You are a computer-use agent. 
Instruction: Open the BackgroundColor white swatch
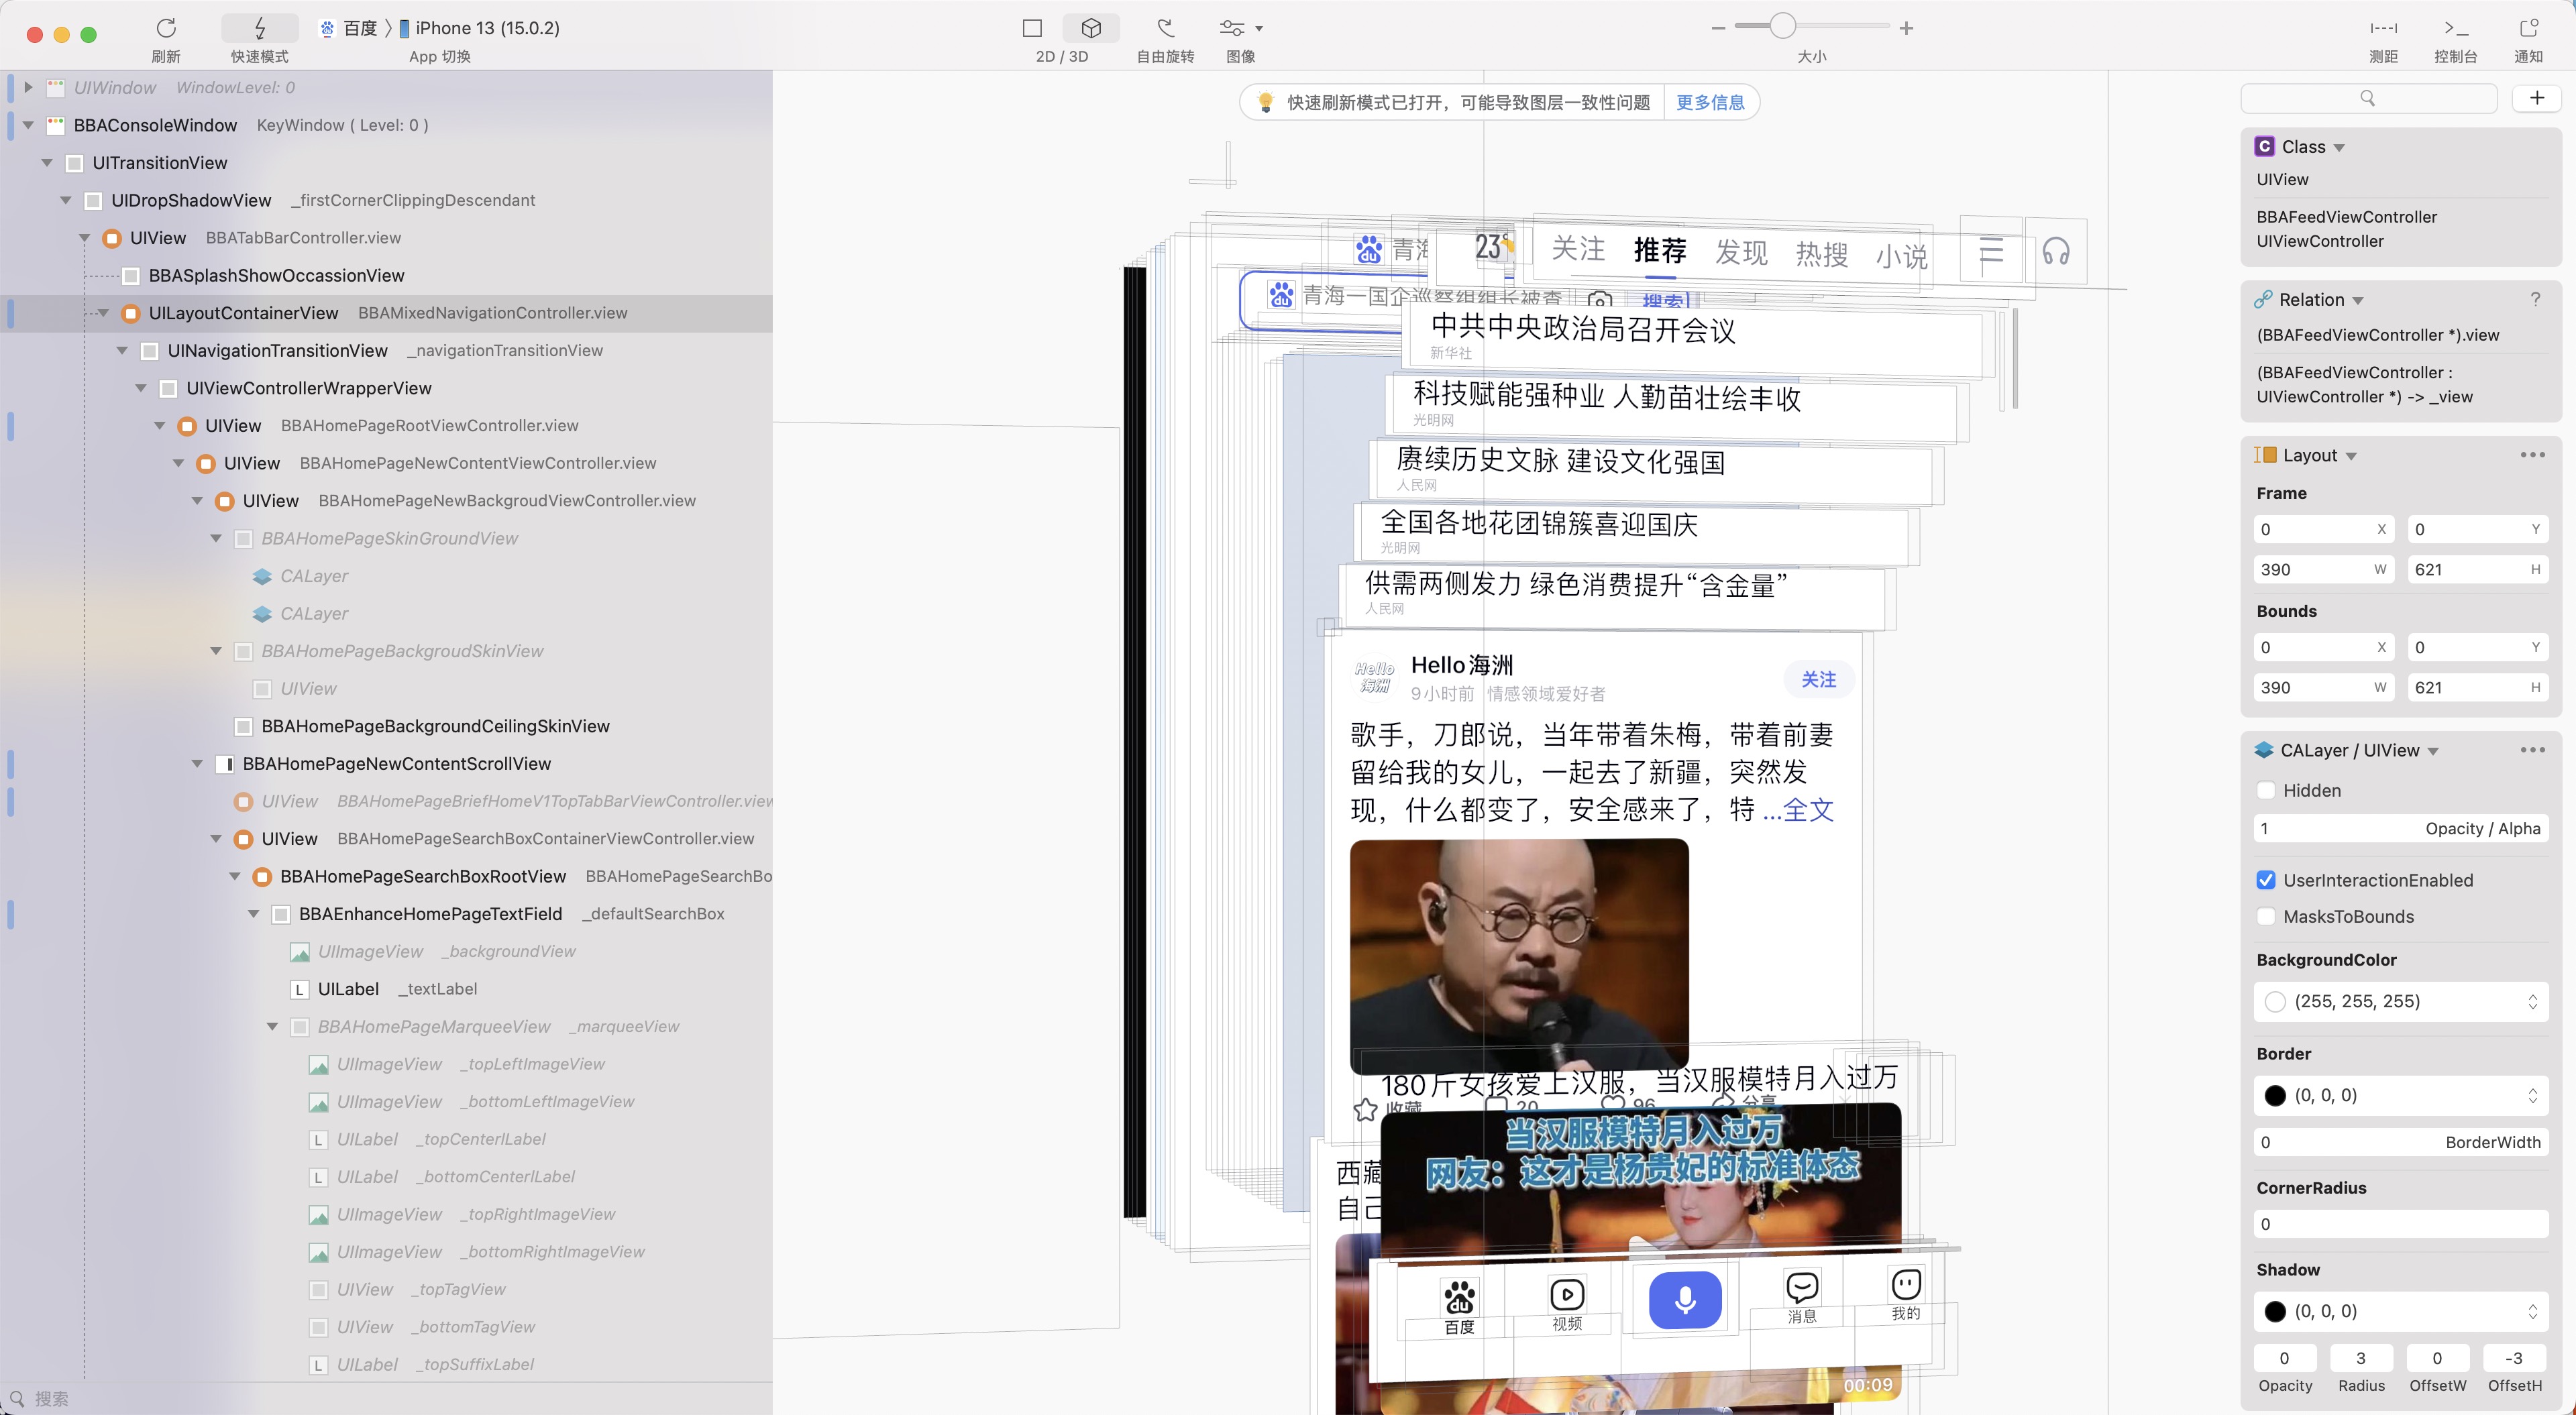[x=2275, y=1002]
